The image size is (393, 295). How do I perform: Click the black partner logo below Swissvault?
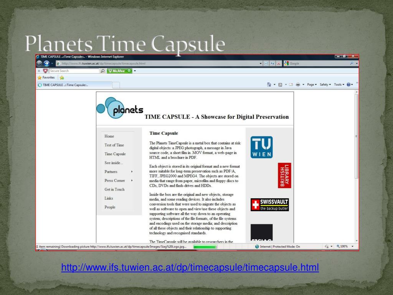coord(262,232)
